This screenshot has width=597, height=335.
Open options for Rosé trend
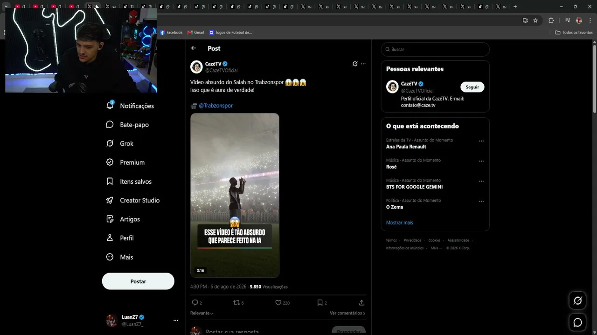click(x=481, y=161)
